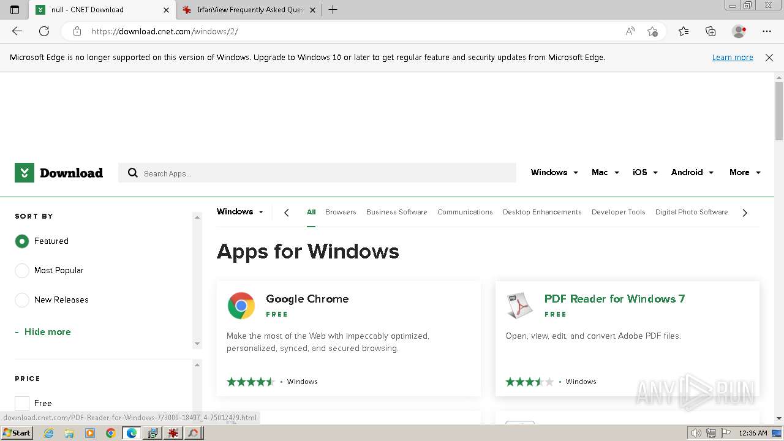Click the Action Center flag tray icon
The image size is (784, 441).
click(725, 433)
